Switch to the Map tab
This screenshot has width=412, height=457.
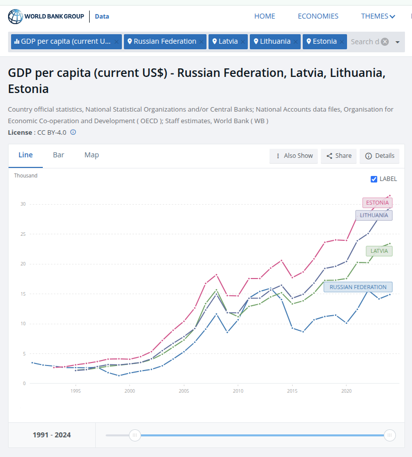click(92, 155)
